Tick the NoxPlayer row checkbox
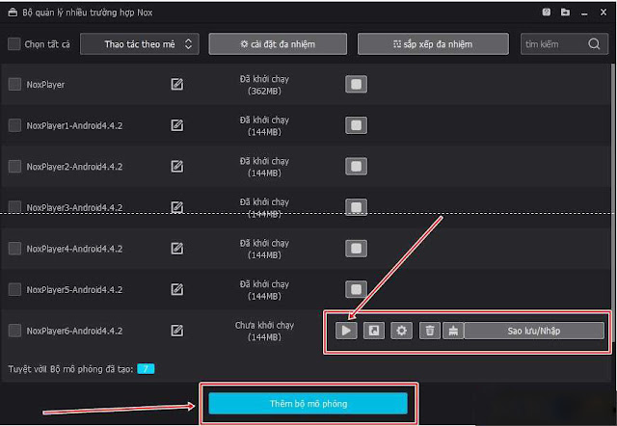This screenshot has width=617, height=426. 15,84
